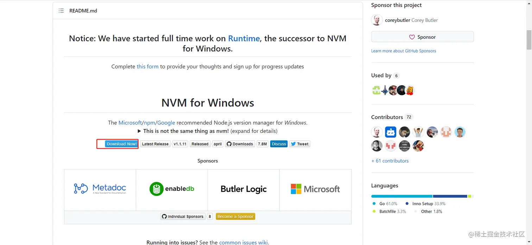Click the yellow-green Batchfile segment of language bar
Viewport: 532px width, 245px height.
tap(470, 196)
